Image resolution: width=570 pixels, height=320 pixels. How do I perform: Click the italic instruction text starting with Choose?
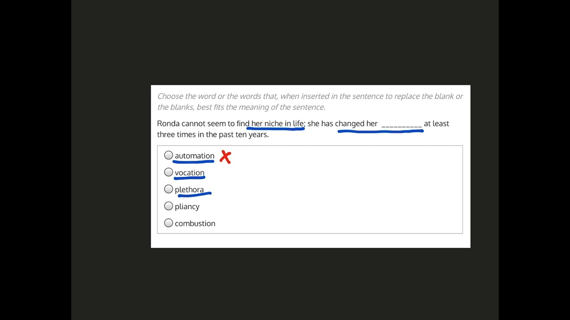310,101
